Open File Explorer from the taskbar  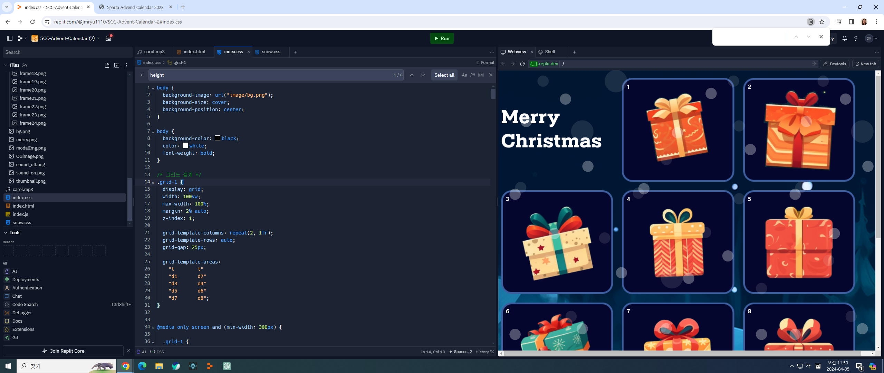159,366
